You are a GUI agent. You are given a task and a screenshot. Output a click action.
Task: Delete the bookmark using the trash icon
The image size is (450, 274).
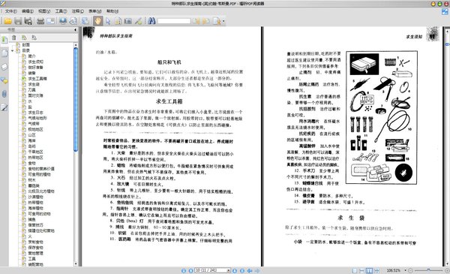point(13,38)
